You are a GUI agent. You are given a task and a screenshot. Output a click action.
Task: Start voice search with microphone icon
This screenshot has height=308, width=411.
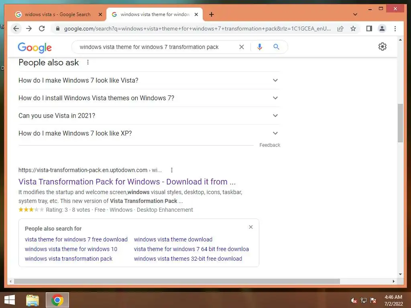(260, 47)
